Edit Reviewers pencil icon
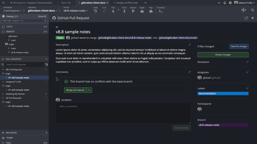This screenshot has width=257, height=144. tap(247, 62)
